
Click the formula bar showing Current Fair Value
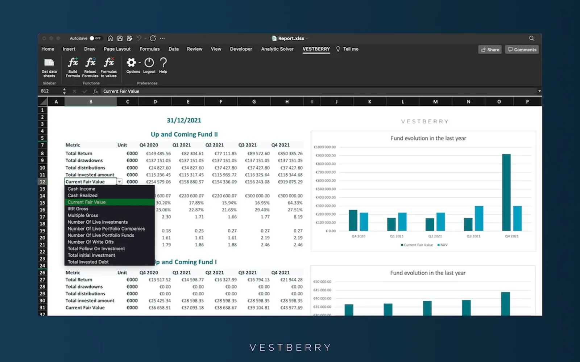(319, 91)
